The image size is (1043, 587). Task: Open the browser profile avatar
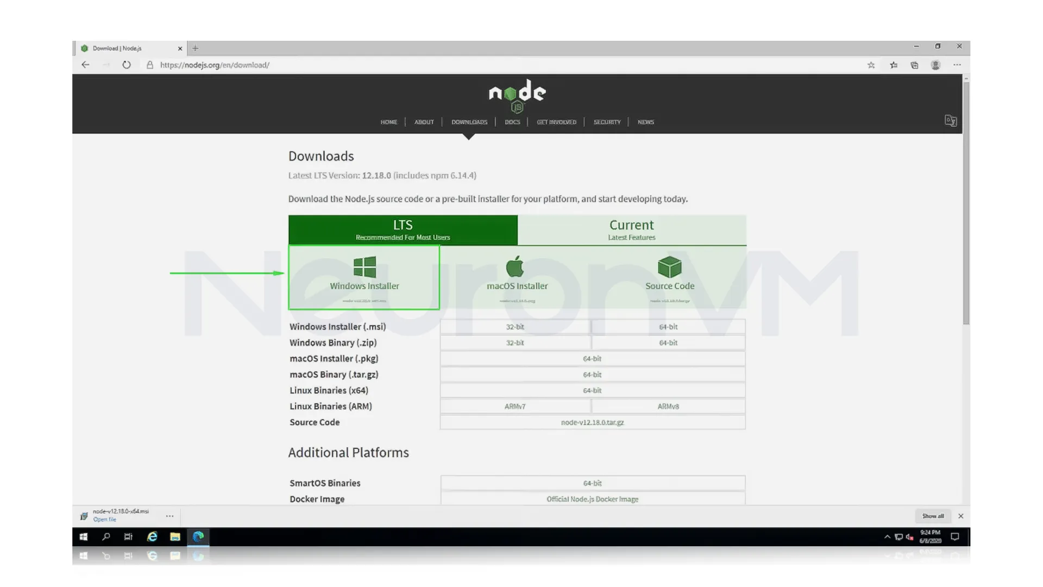point(935,65)
